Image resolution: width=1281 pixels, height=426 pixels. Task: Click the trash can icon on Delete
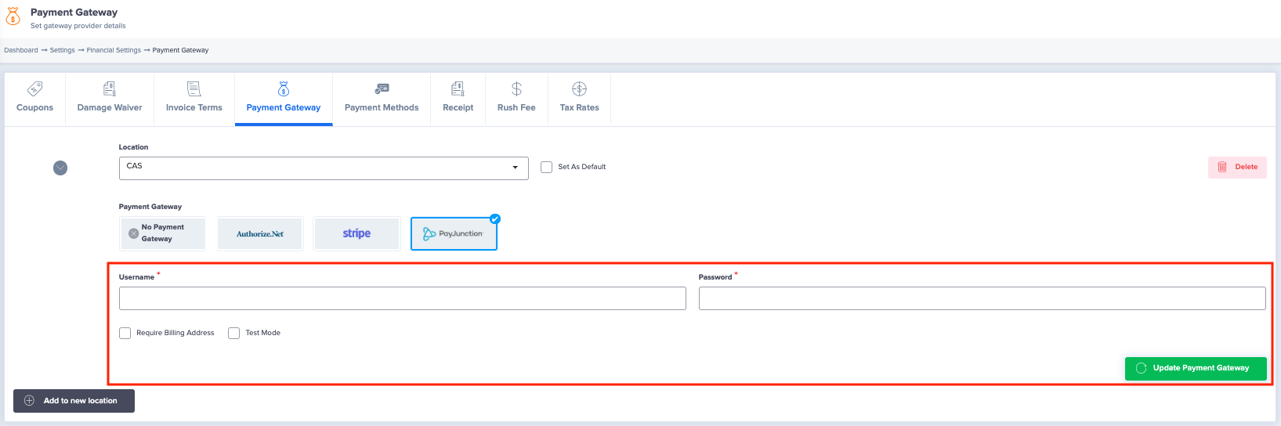click(1222, 167)
